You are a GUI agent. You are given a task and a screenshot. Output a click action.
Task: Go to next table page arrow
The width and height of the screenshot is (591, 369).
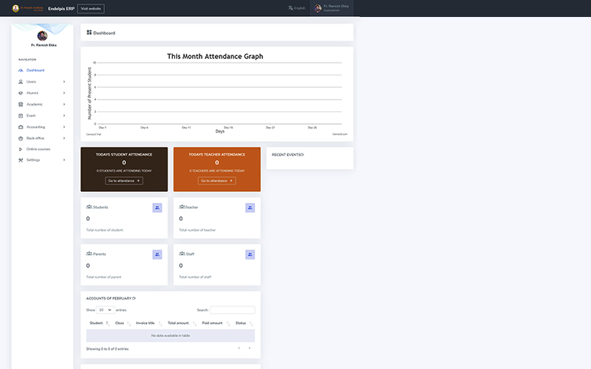click(250, 348)
